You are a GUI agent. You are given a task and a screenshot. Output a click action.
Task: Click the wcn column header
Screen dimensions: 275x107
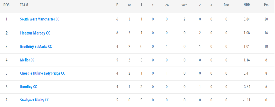[184, 5]
